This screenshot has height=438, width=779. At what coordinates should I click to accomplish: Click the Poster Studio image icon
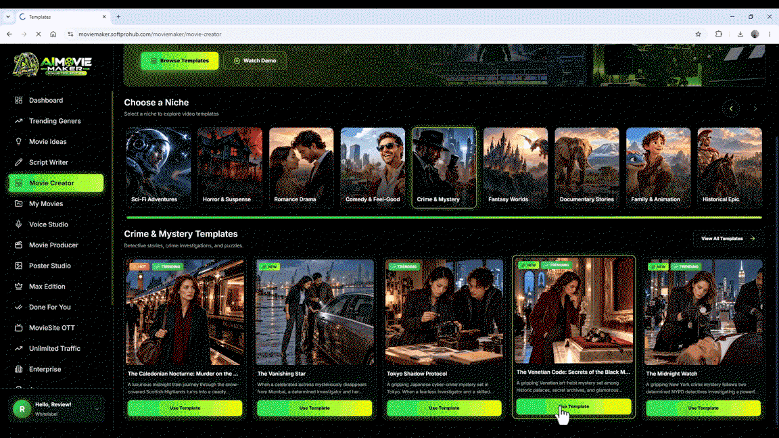[18, 266]
